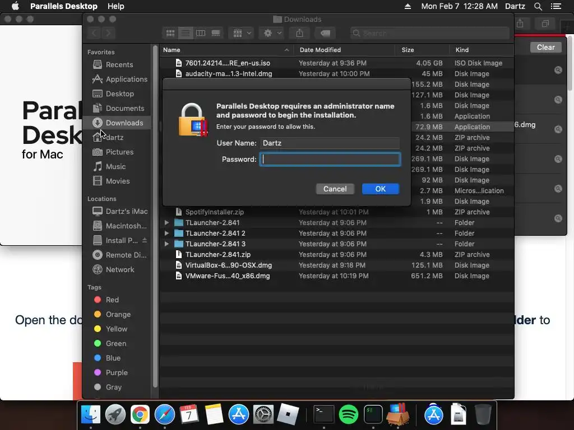Expand the TLauncher-2.841 folder
Viewport: 574px width, 430px height.
(166, 223)
